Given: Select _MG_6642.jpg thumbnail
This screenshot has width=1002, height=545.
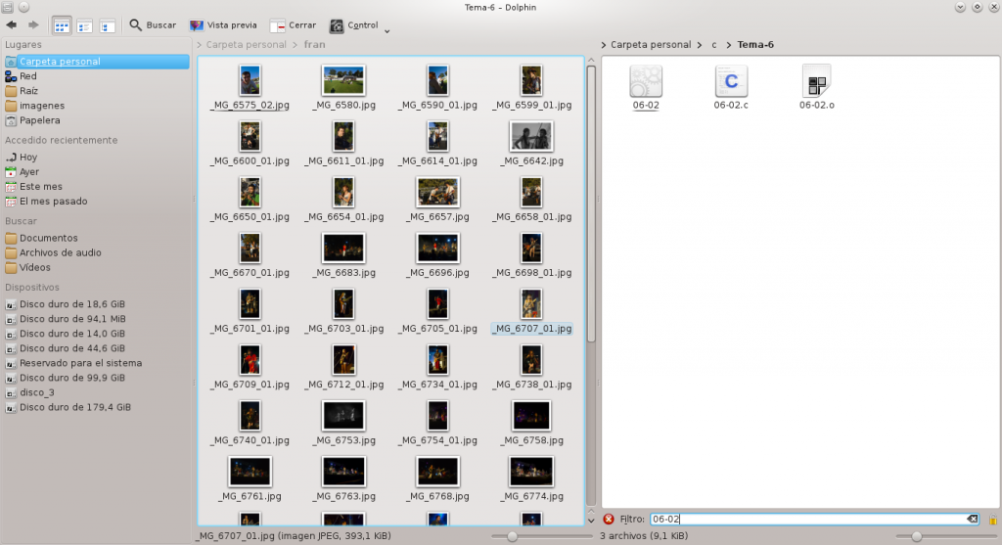Looking at the screenshot, I should point(531,136).
